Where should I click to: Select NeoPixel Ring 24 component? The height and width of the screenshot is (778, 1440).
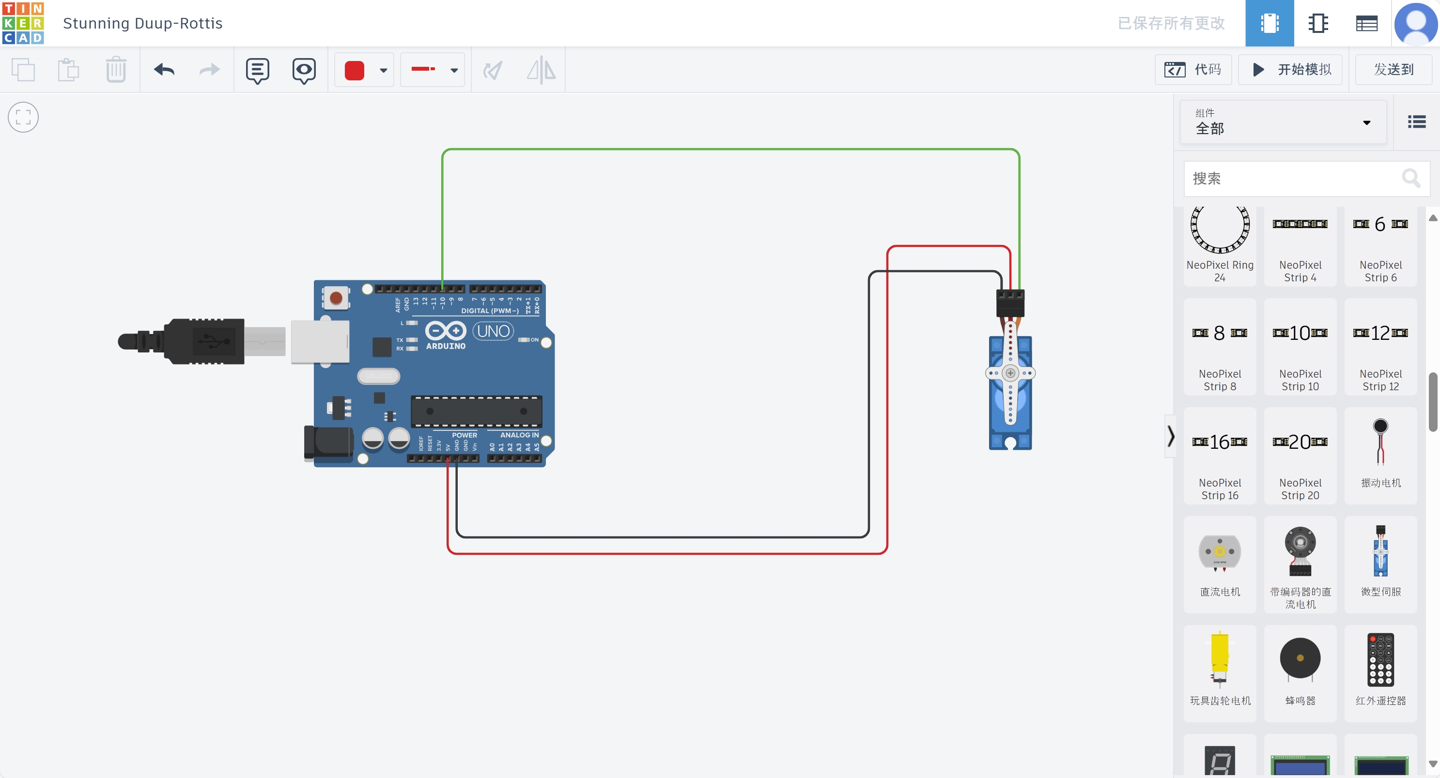click(x=1220, y=246)
